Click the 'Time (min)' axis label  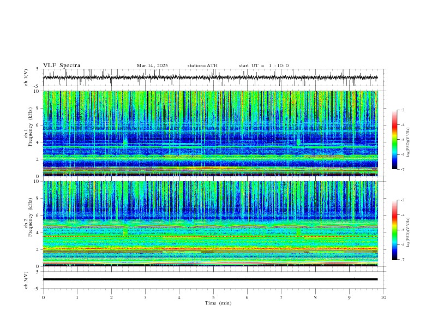[x=218, y=303]
